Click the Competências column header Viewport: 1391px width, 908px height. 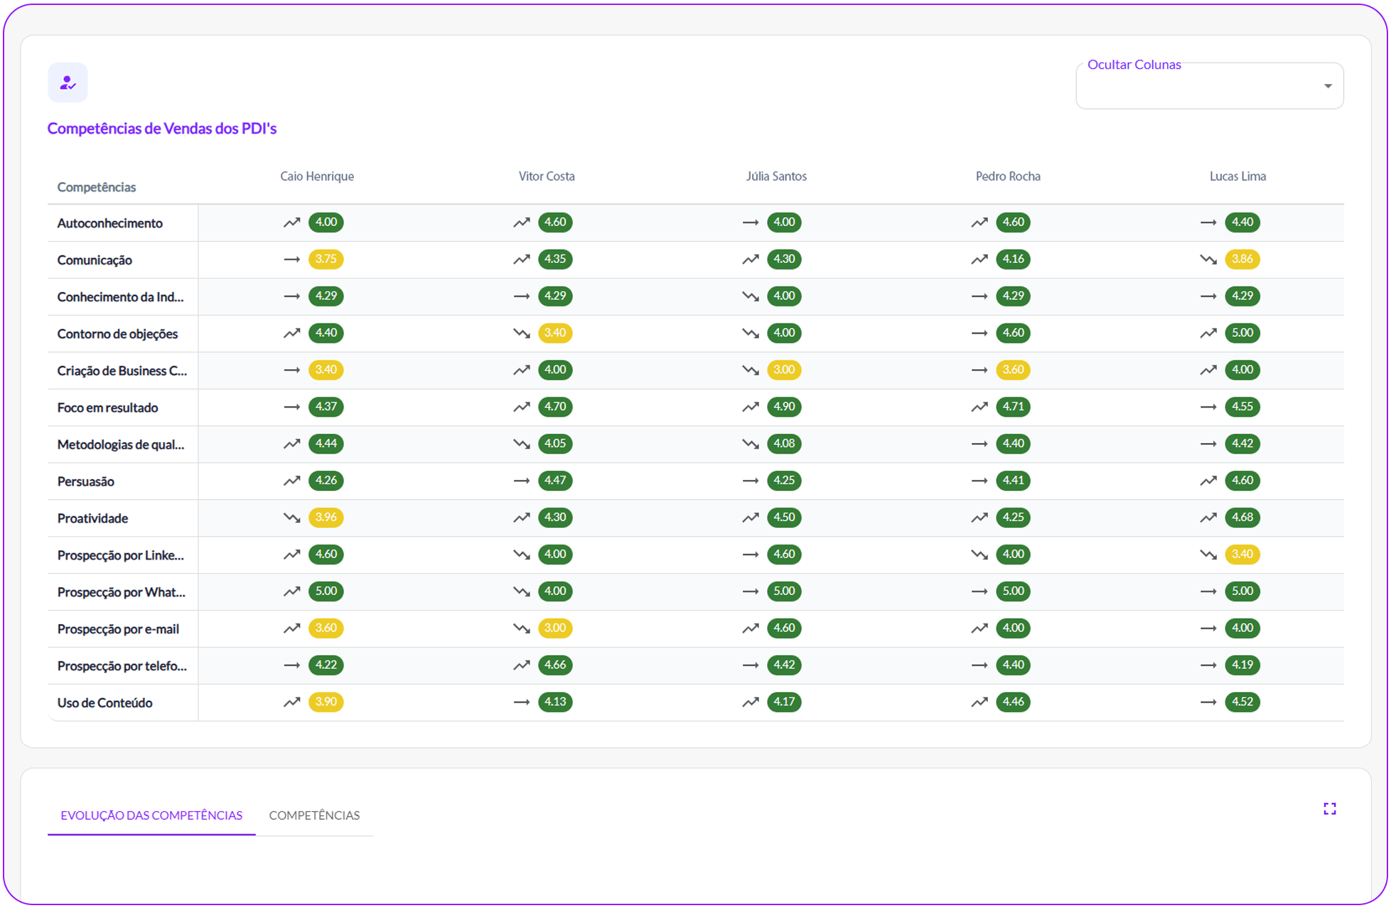96,187
